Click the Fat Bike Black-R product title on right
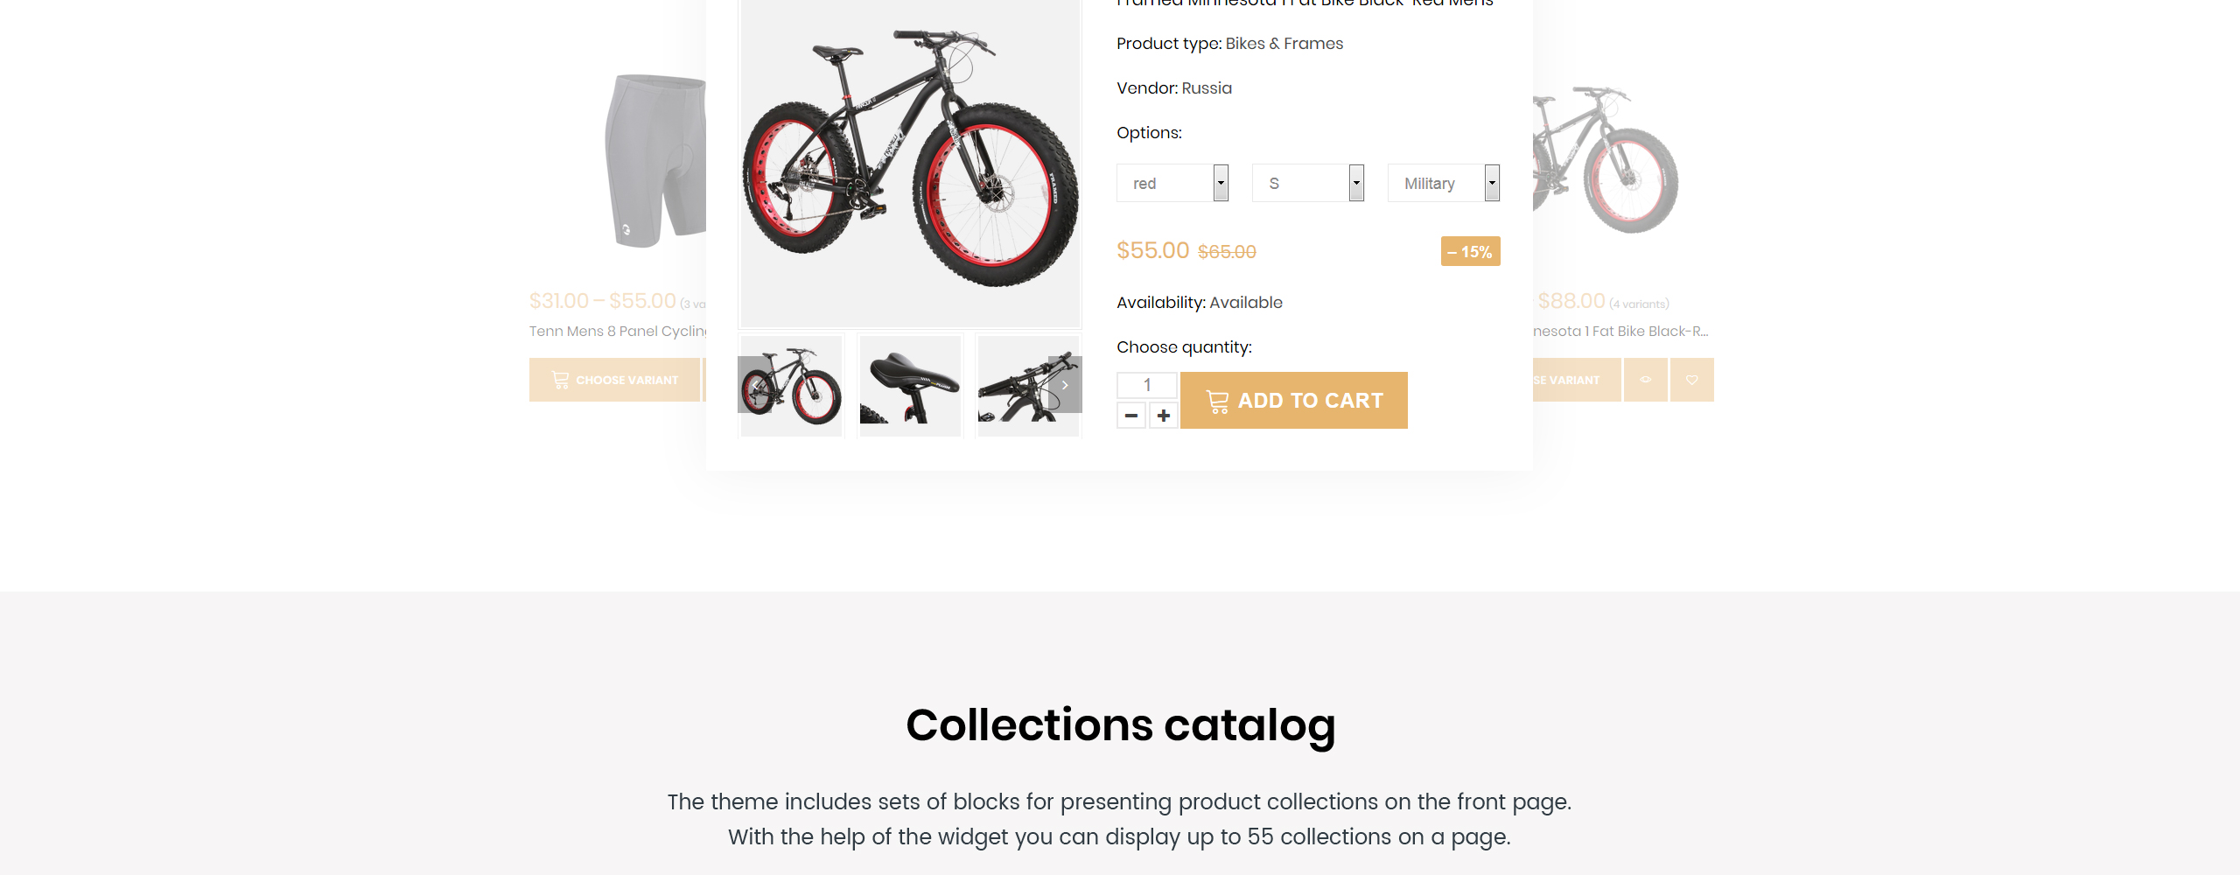This screenshot has height=875, width=2240. 1620,331
